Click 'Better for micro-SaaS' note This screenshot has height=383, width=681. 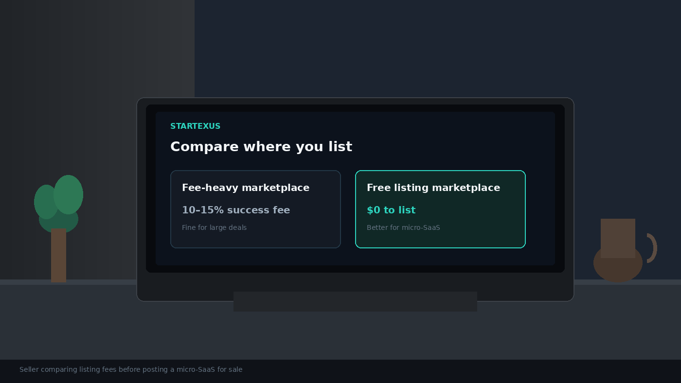click(x=403, y=227)
